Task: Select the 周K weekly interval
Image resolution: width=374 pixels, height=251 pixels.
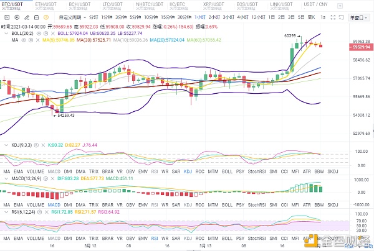Action: (x=311, y=17)
